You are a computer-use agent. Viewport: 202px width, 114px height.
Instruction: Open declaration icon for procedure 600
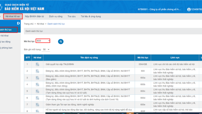(x=37, y=71)
